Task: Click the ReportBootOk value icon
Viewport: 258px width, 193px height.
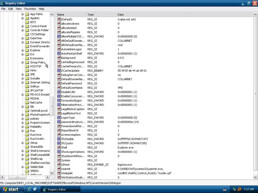Action: click(59, 130)
